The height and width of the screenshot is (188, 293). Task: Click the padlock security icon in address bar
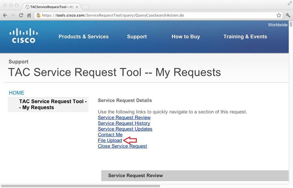[39, 15]
